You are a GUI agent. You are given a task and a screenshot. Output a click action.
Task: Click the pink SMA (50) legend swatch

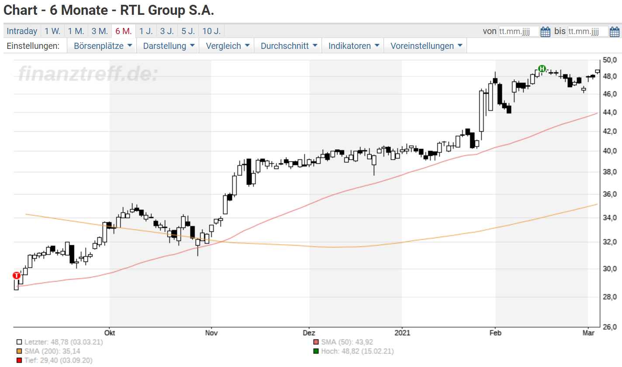(316, 342)
